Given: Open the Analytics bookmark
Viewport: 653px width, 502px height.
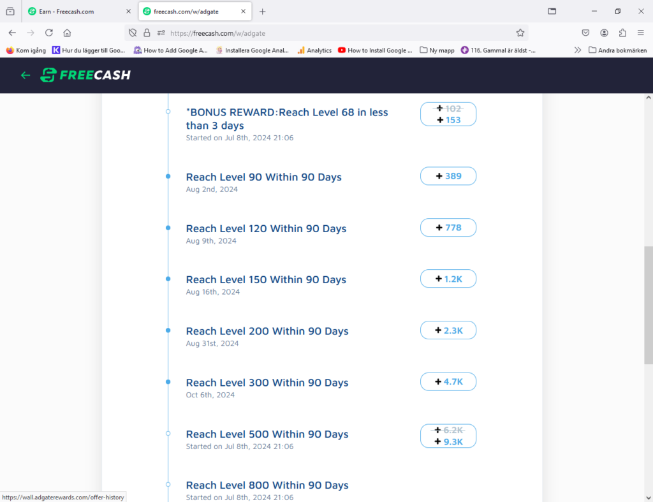Looking at the screenshot, I should click(314, 50).
